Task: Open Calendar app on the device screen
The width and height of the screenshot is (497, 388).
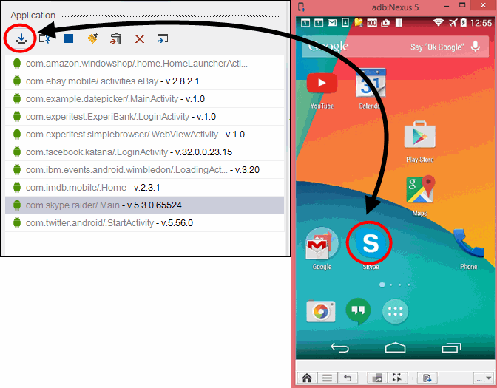Action: [370, 83]
